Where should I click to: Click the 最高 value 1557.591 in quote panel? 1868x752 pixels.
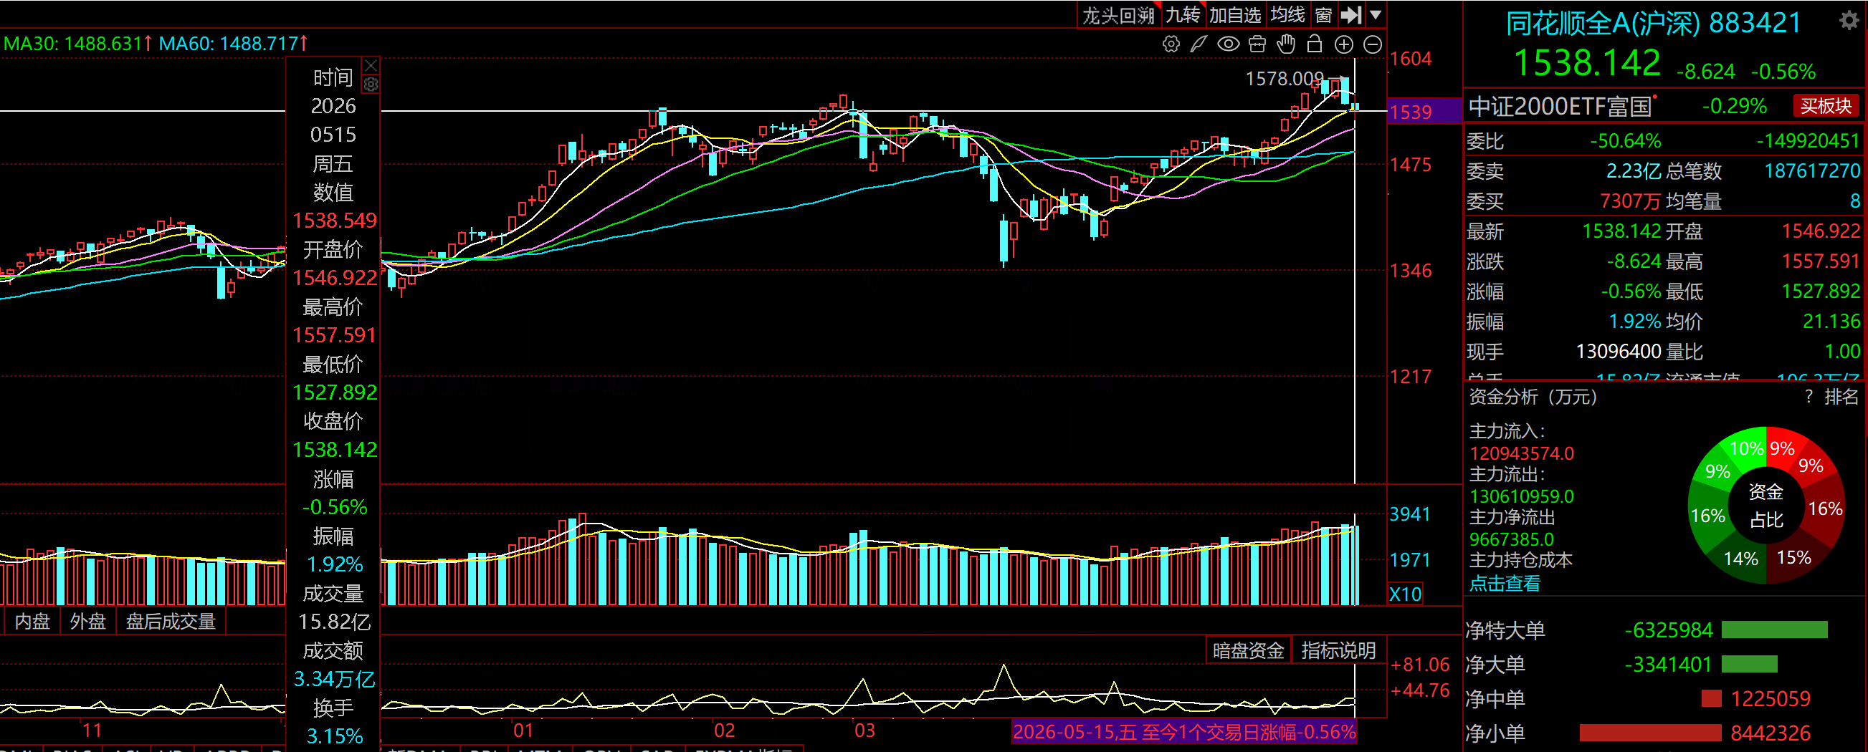(1821, 261)
